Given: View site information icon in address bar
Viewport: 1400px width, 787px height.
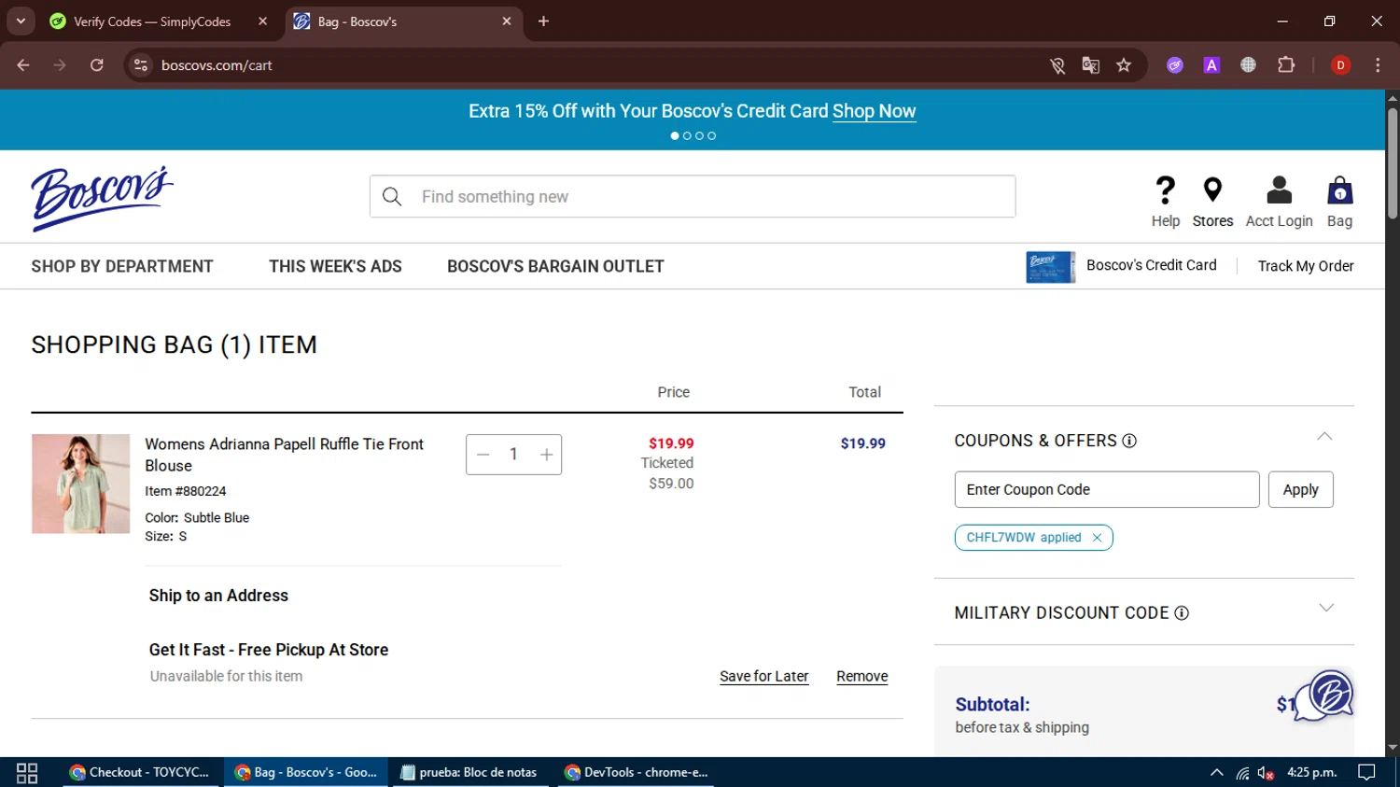Looking at the screenshot, I should 141,65.
